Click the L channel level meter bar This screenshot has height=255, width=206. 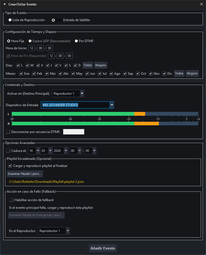pyautogui.click(x=105, y=114)
